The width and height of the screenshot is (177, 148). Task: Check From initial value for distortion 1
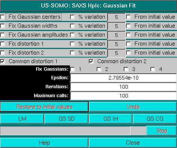pos(129,44)
